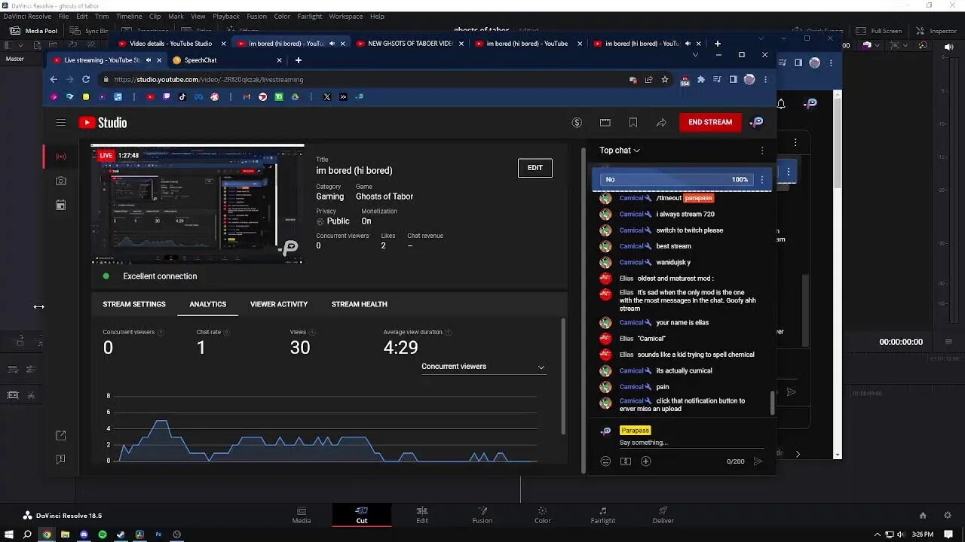Open the Workspace menu in DaVinci Resolve
This screenshot has height=542, width=965.
click(345, 16)
